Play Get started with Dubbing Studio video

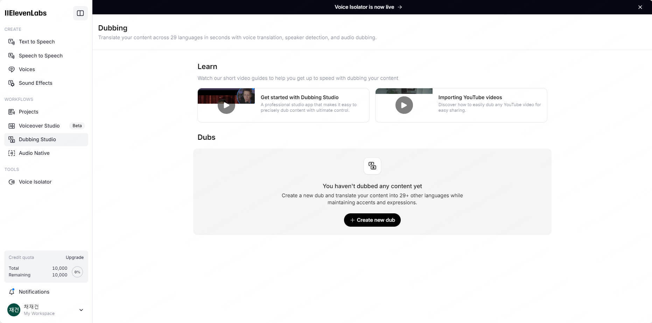click(x=226, y=105)
